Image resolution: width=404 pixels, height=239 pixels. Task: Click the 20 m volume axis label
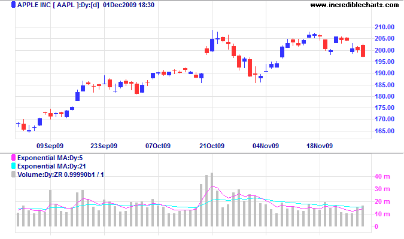click(x=382, y=202)
